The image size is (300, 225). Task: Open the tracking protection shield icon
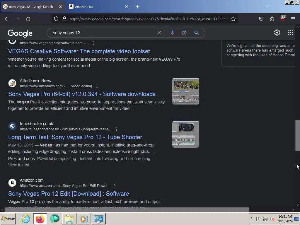click(x=56, y=19)
